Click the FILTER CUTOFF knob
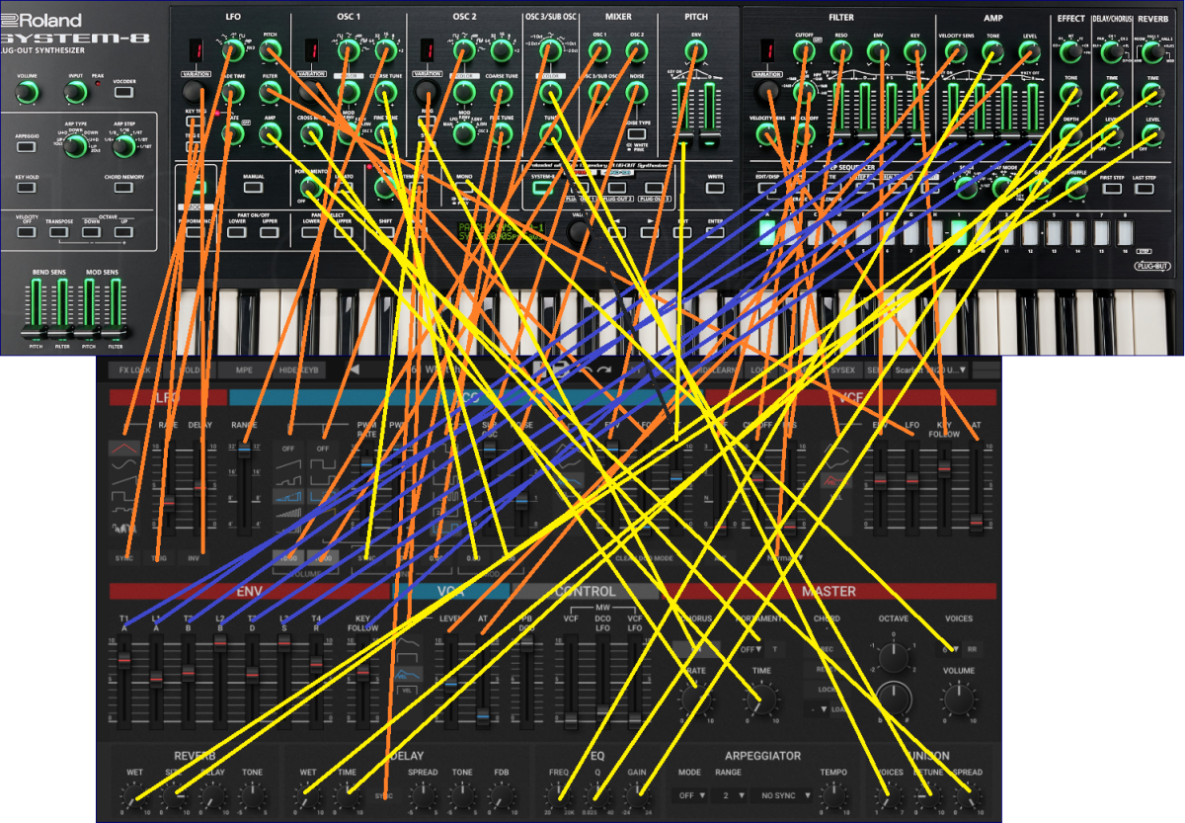 click(x=805, y=52)
